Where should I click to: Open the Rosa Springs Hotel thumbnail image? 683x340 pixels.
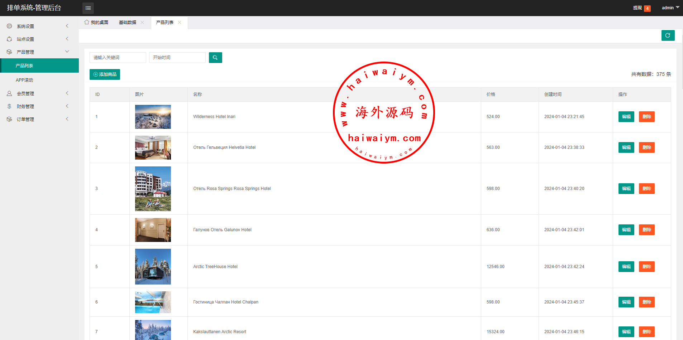point(153,189)
